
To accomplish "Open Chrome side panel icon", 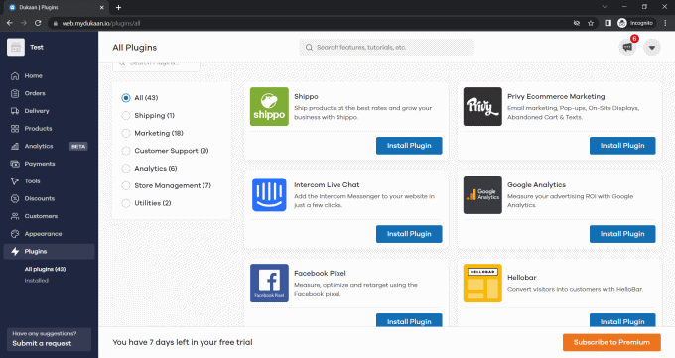I will point(607,23).
